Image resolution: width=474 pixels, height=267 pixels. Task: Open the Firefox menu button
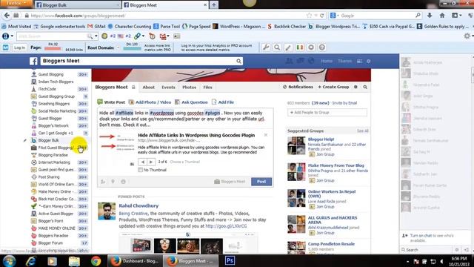coord(16,3)
